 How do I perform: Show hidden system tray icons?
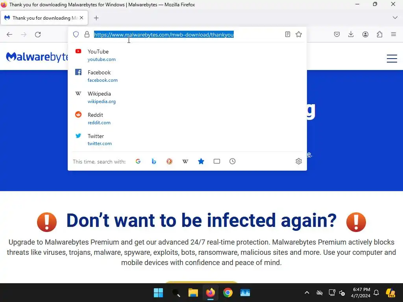307,293
